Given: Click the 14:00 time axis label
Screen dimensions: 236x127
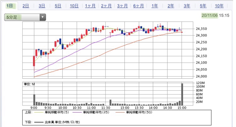Looking at the screenshot, I should [x=153, y=108].
